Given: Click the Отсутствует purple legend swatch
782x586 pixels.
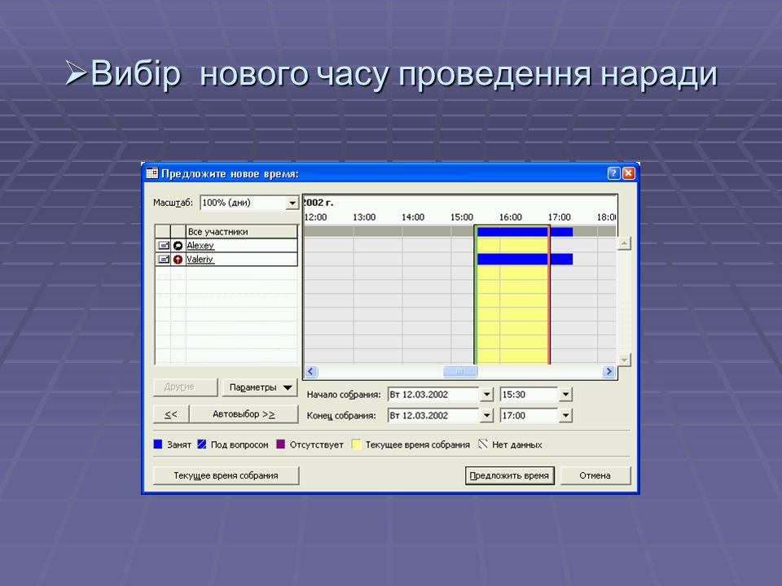Looking at the screenshot, I should point(281,444).
